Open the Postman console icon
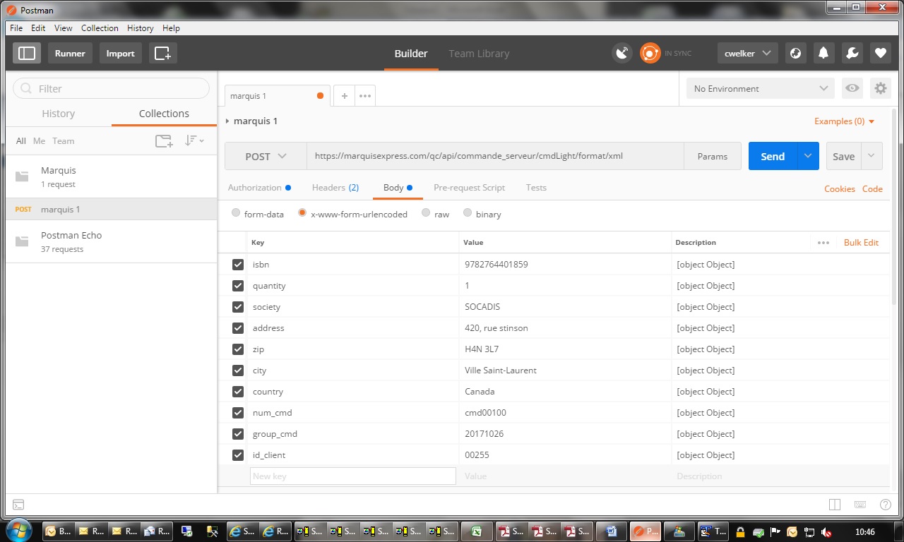The width and height of the screenshot is (904, 542). [19, 505]
